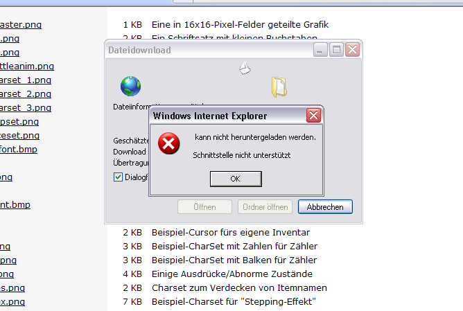Open the arset_3.png link

[x=26, y=107]
